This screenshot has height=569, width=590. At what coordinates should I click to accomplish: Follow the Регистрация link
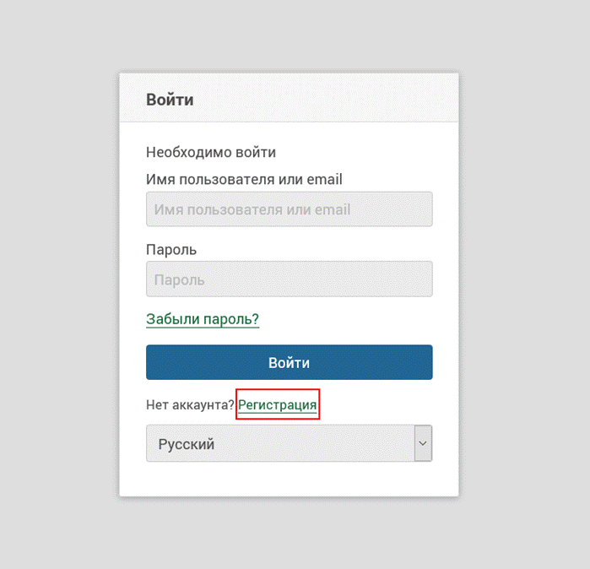tap(278, 405)
